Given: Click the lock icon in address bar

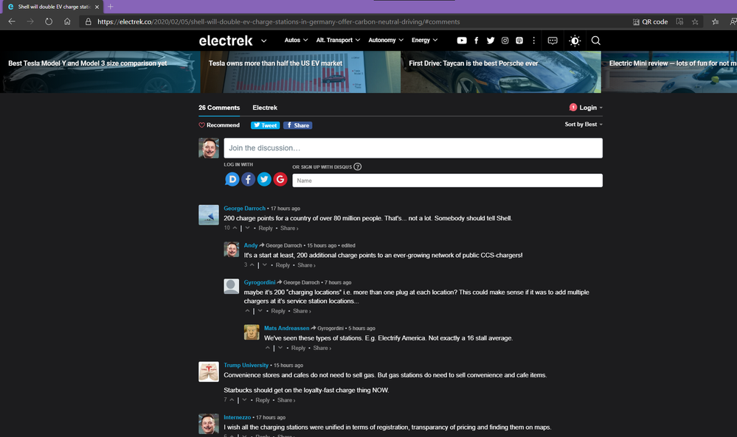Looking at the screenshot, I should 88,21.
